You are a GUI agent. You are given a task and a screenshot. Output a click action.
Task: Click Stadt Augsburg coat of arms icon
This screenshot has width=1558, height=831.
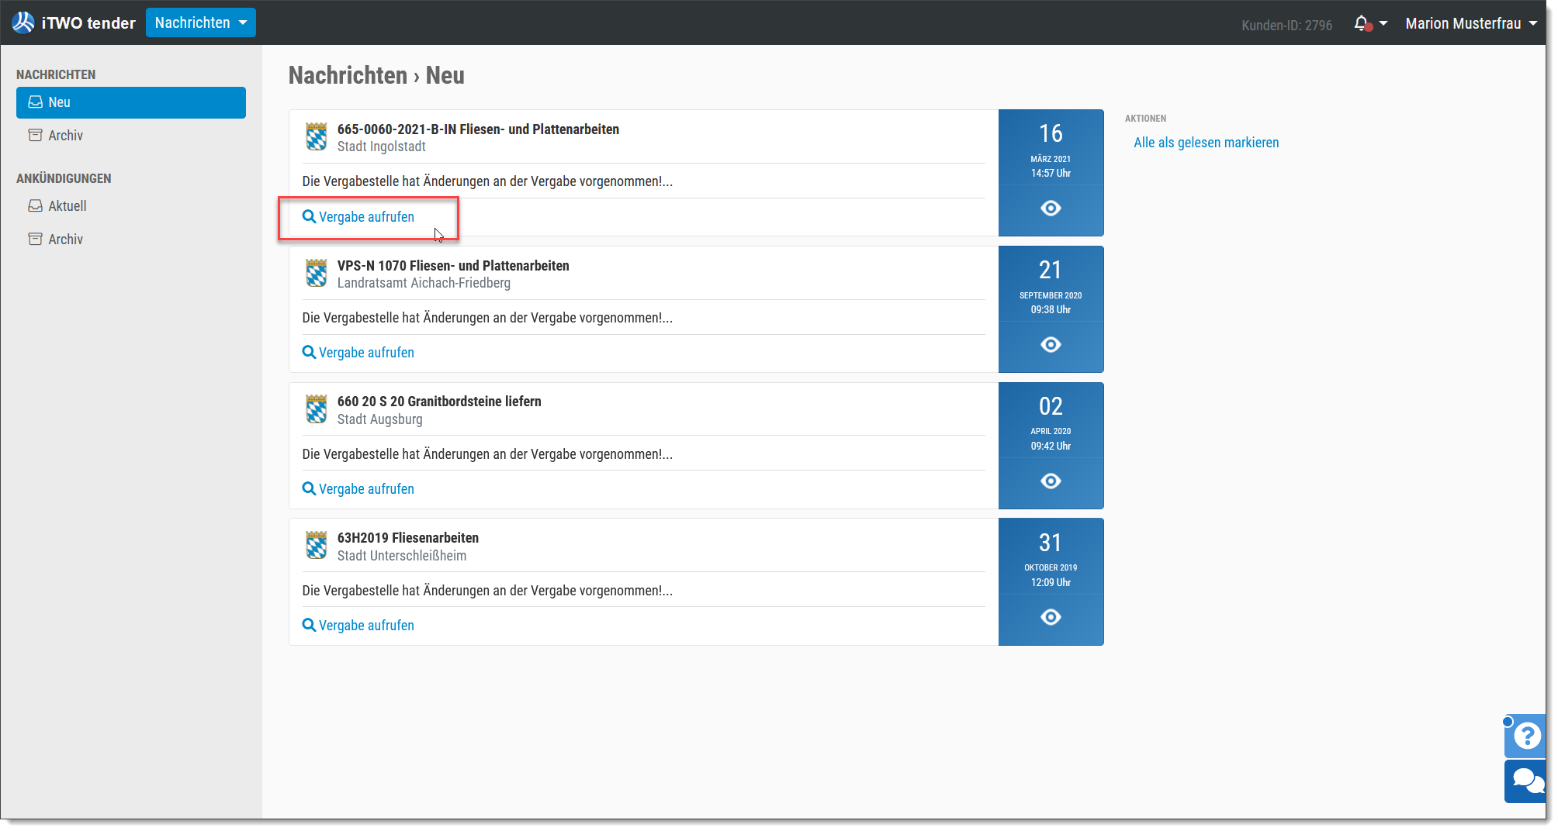[317, 409]
